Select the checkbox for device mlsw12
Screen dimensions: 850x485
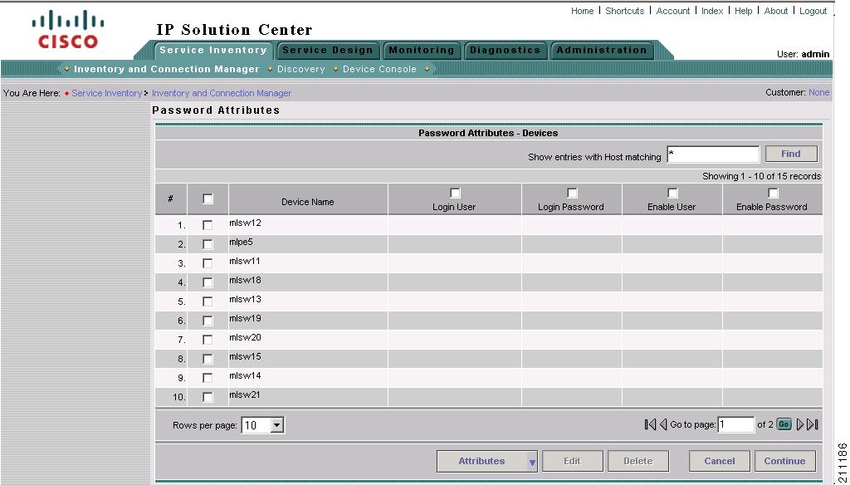pyautogui.click(x=208, y=225)
